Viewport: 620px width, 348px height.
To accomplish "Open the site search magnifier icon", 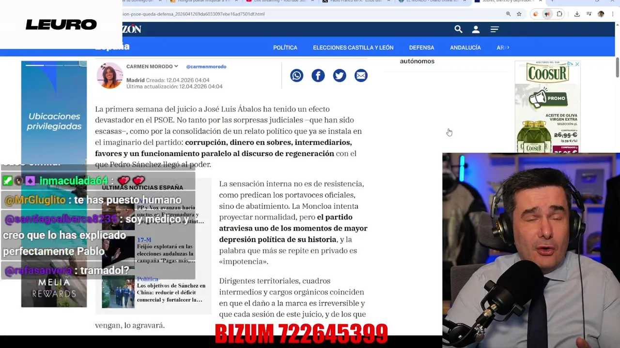I will [458, 29].
